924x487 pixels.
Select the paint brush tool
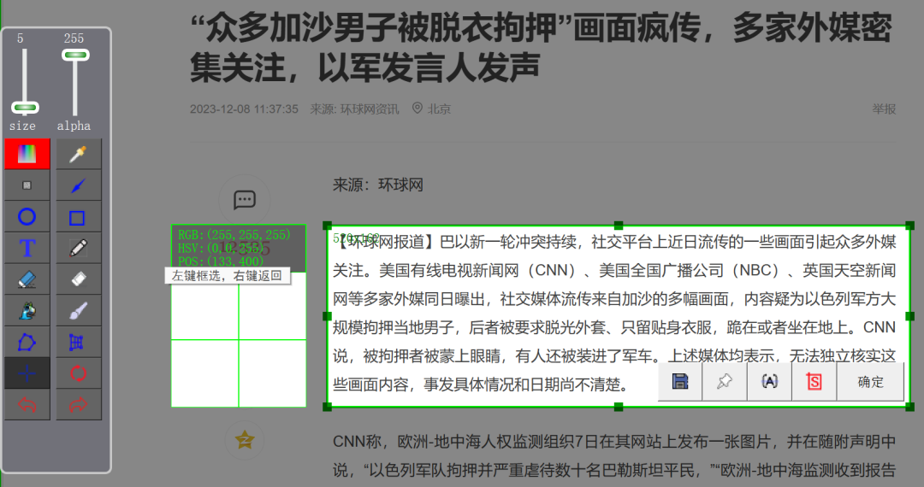[79, 310]
